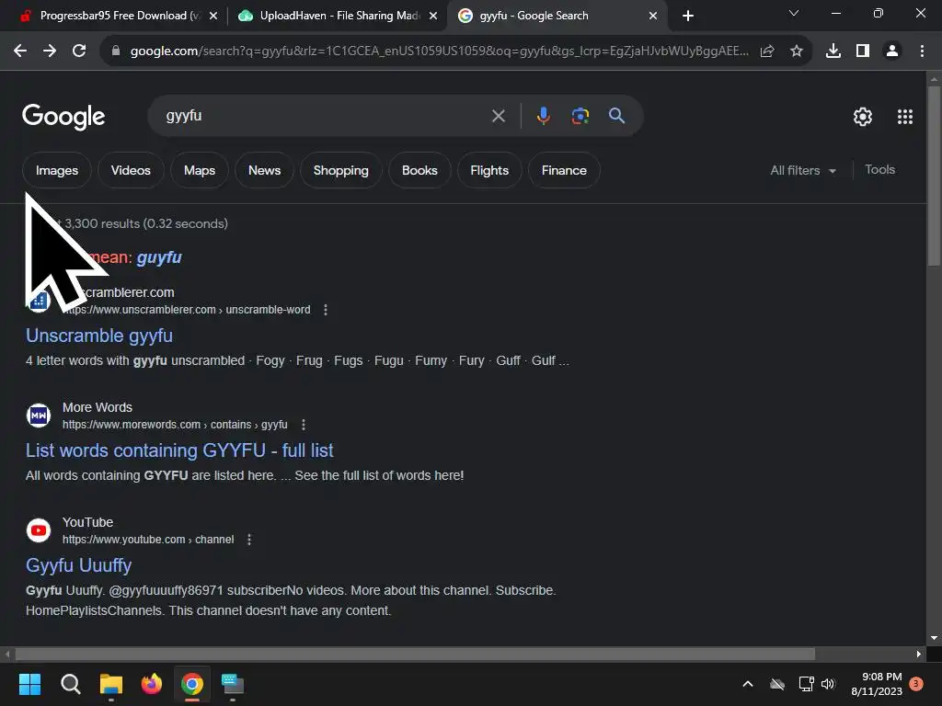Launch Firefox from taskbar
The width and height of the screenshot is (942, 706).
(x=152, y=684)
